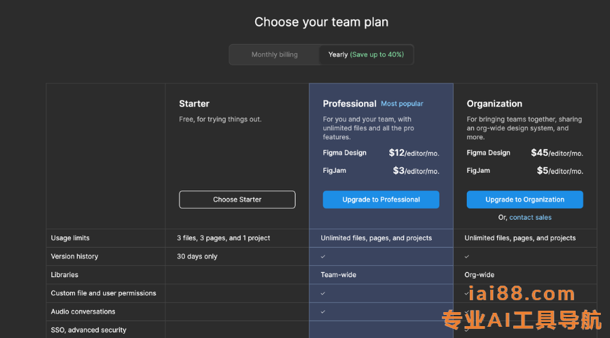Screen dimensions: 610x338
Task: Open the contact sales link
Action: (530, 218)
